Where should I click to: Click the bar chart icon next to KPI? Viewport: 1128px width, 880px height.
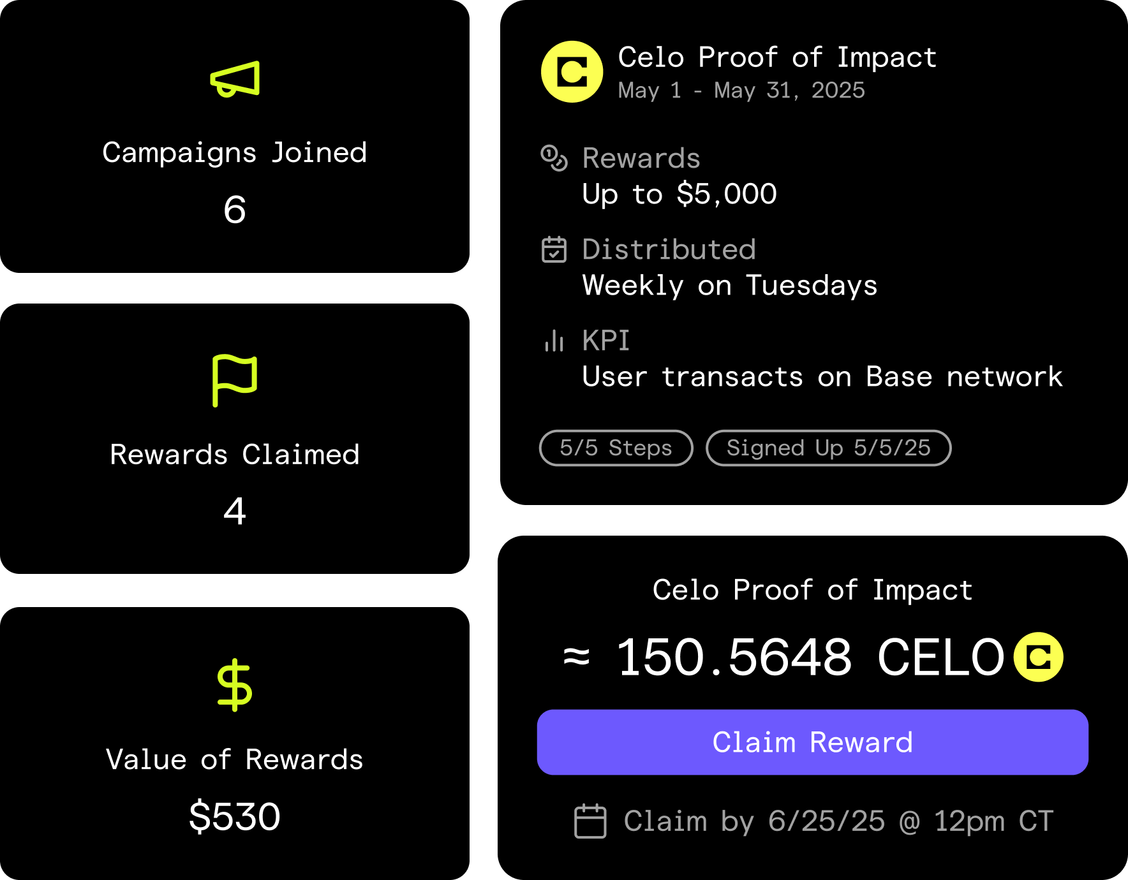[x=554, y=341]
